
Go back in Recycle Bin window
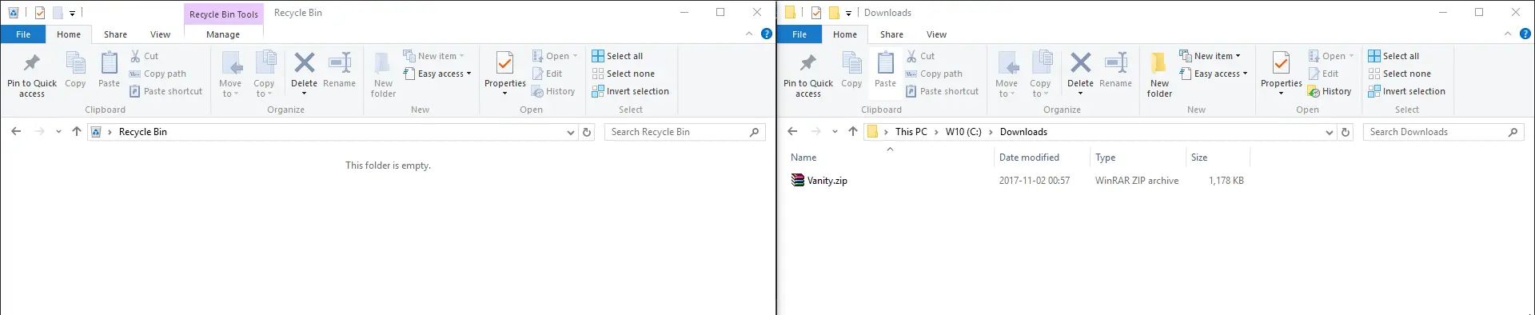click(x=16, y=132)
